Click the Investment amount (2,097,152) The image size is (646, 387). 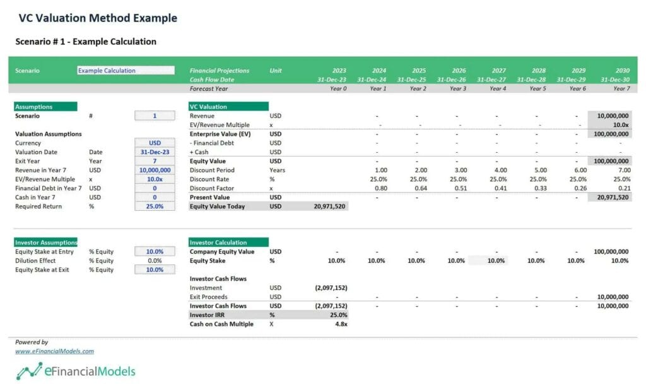[x=331, y=288]
